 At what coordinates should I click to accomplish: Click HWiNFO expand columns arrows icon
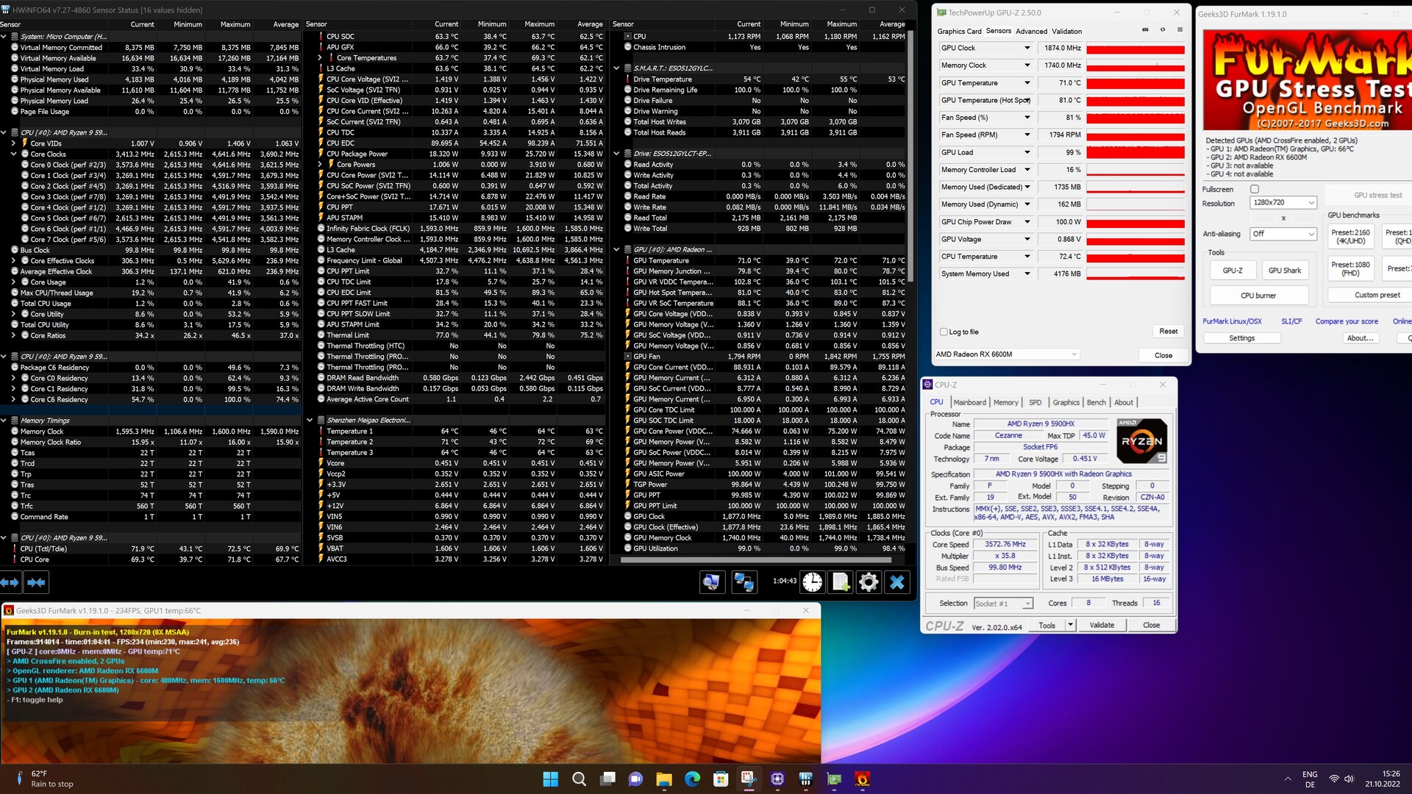10,582
